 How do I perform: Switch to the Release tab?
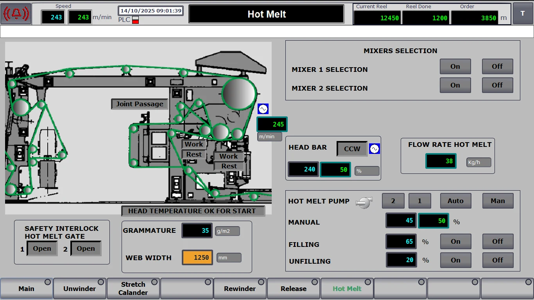tap(294, 289)
